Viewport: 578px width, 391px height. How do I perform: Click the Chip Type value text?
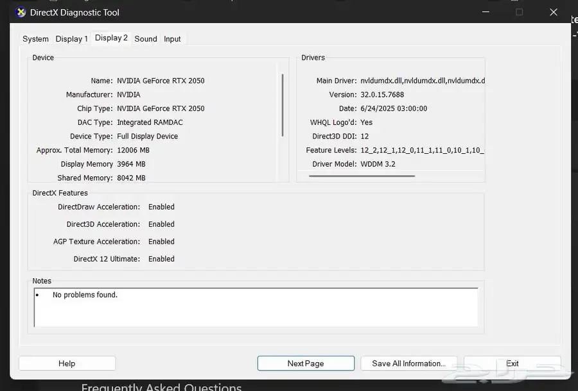(x=161, y=108)
